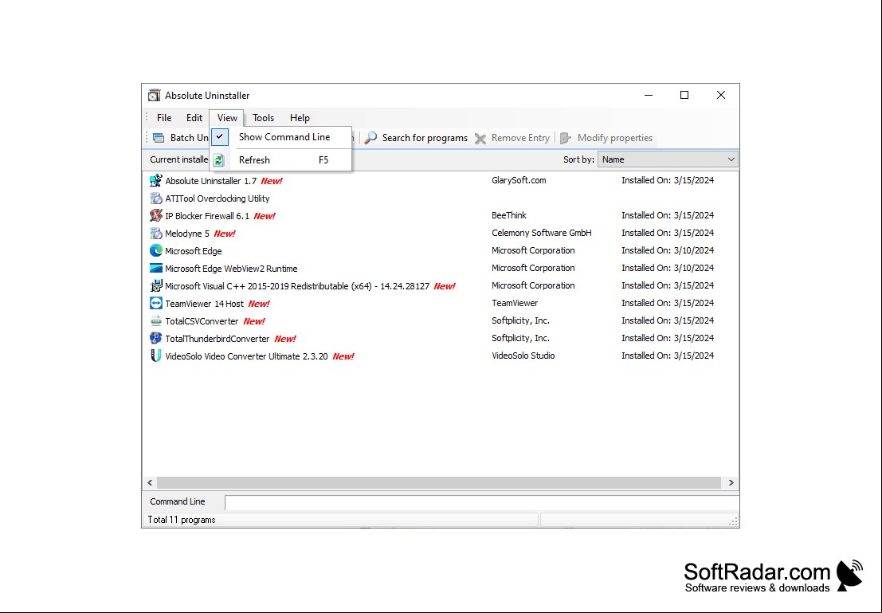Click the Melodyne 5 program icon
882x613 pixels.
(x=156, y=233)
